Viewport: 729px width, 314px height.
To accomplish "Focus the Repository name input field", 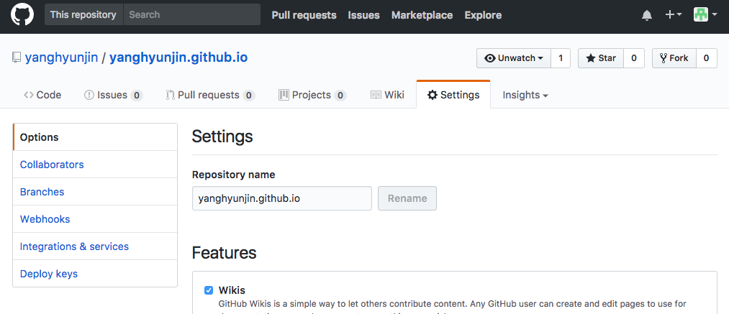I will pos(282,198).
